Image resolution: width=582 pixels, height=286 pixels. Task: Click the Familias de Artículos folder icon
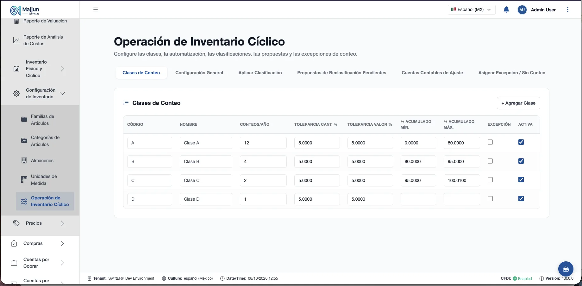(24, 119)
